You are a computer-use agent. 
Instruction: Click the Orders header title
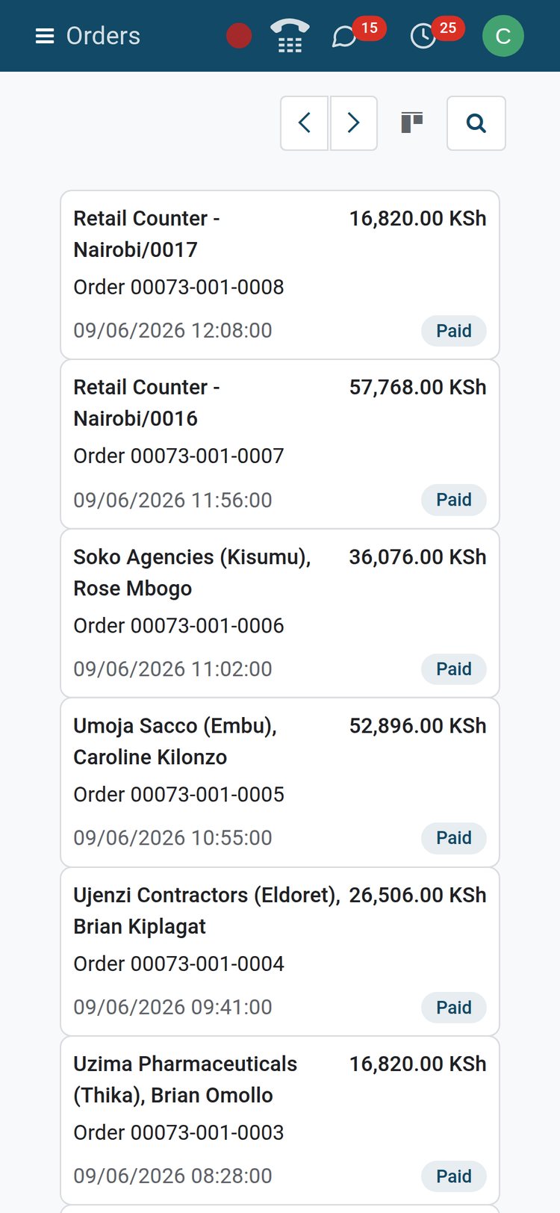pyautogui.click(x=103, y=36)
